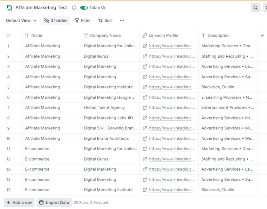Toggle the Table On switch
Viewport: 267px width, 209px height.
(84, 8)
